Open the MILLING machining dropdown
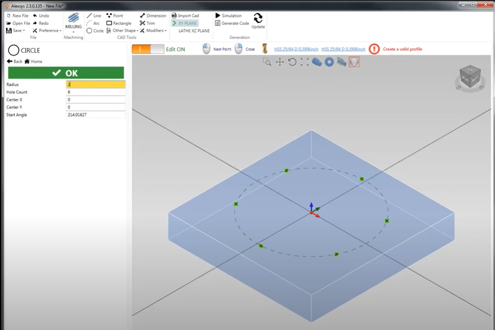 (73, 22)
